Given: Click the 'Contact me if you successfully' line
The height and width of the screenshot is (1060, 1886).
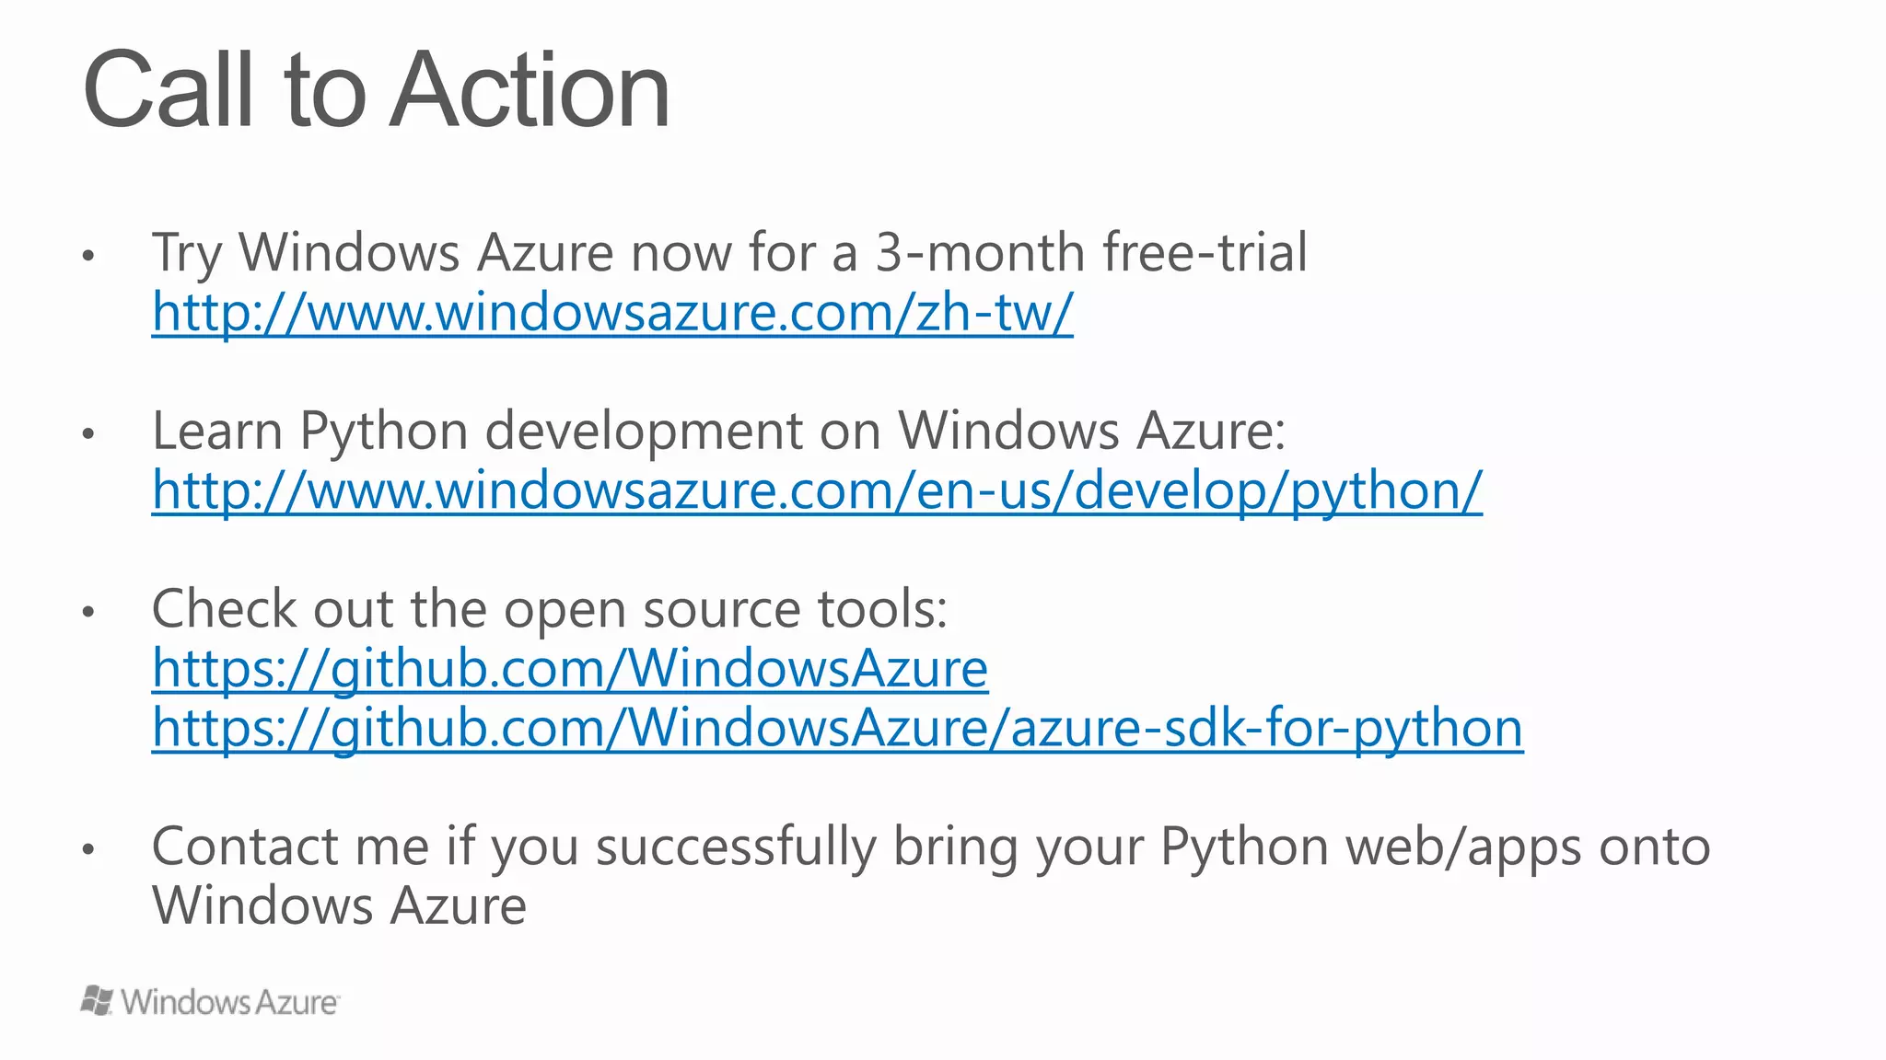Looking at the screenshot, I should [930, 847].
